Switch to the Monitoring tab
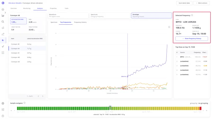212x119 pixels. click(x=27, y=8)
